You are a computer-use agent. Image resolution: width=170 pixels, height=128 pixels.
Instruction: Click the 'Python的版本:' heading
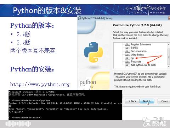pyautogui.click(x=32, y=25)
